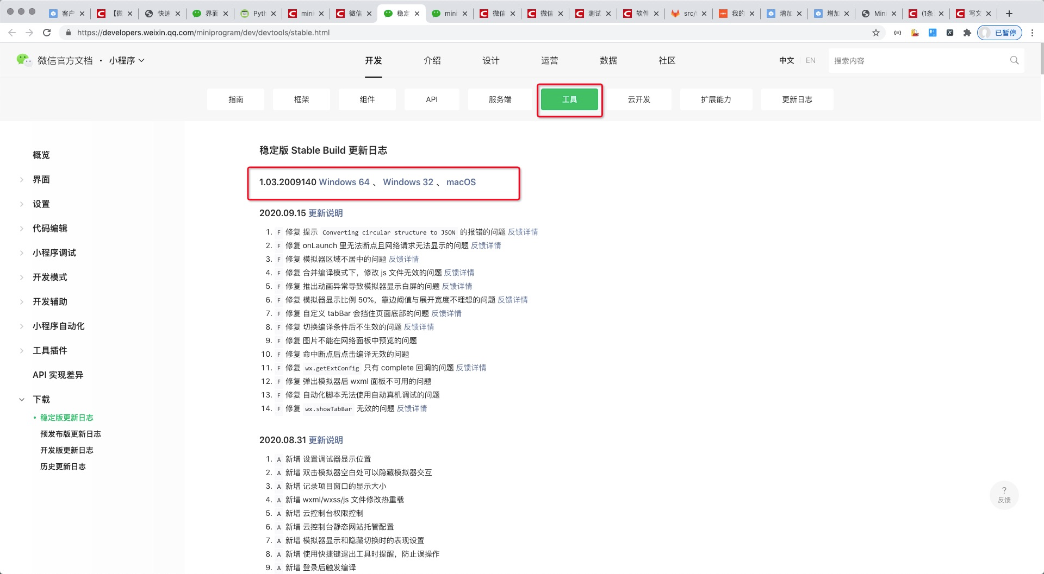1044x574 pixels.
Task: Click the blue square extension icon
Action: pos(932,33)
